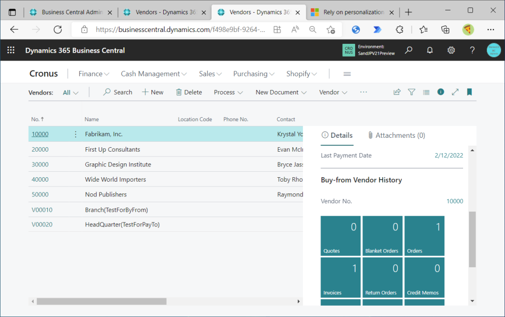
Task: Open the Microsoft app launcher grid
Action: (10, 50)
